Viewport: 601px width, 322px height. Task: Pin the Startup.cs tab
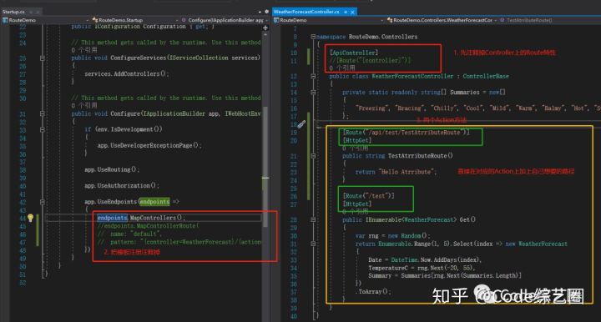coord(31,12)
